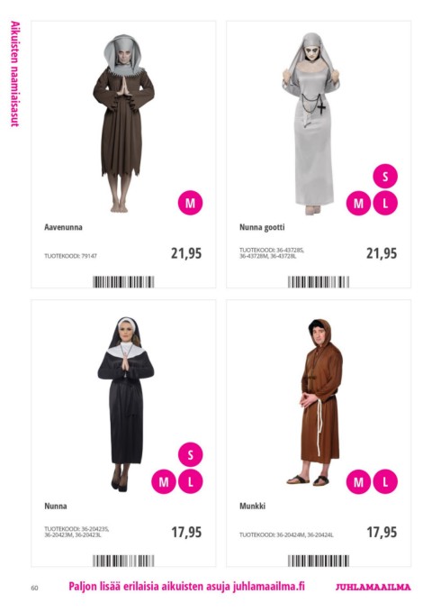Click the Munkki price 17,95
Screen dimensions: 432x612
[x=382, y=532]
